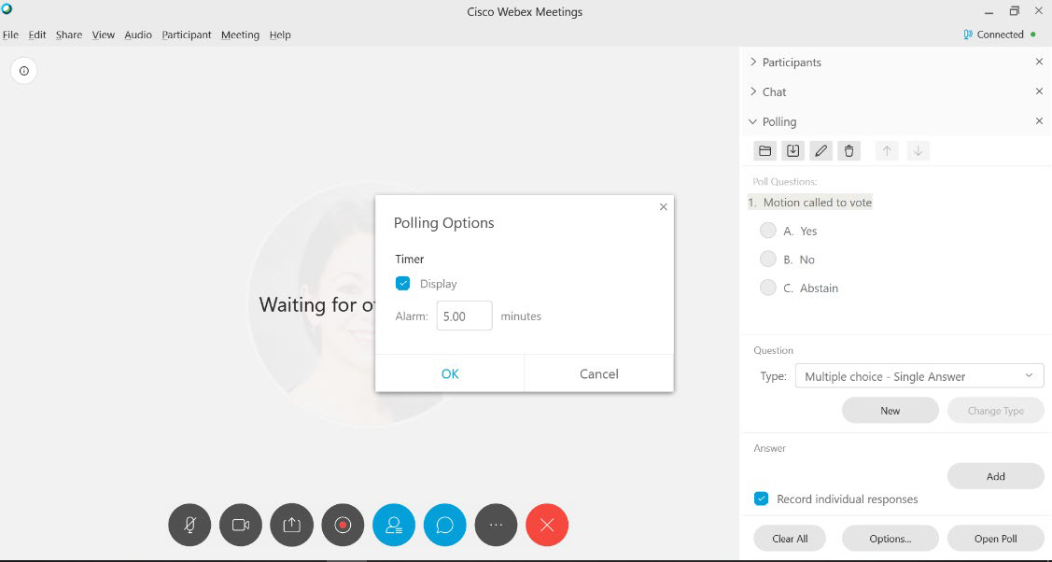Open the polling Options... button

(x=891, y=539)
